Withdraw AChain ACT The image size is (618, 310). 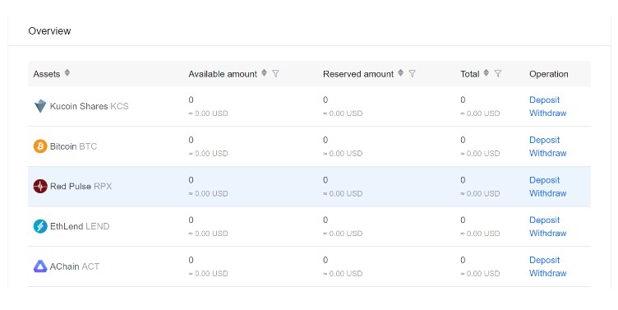tap(548, 273)
